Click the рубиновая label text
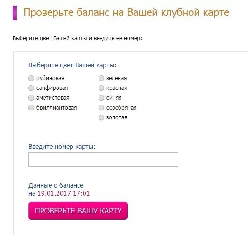Screen dimensions: 248x235 pos(50,78)
